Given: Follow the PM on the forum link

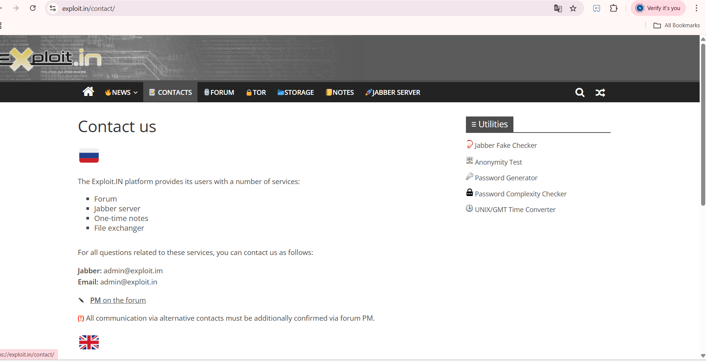Looking at the screenshot, I should click(x=118, y=300).
